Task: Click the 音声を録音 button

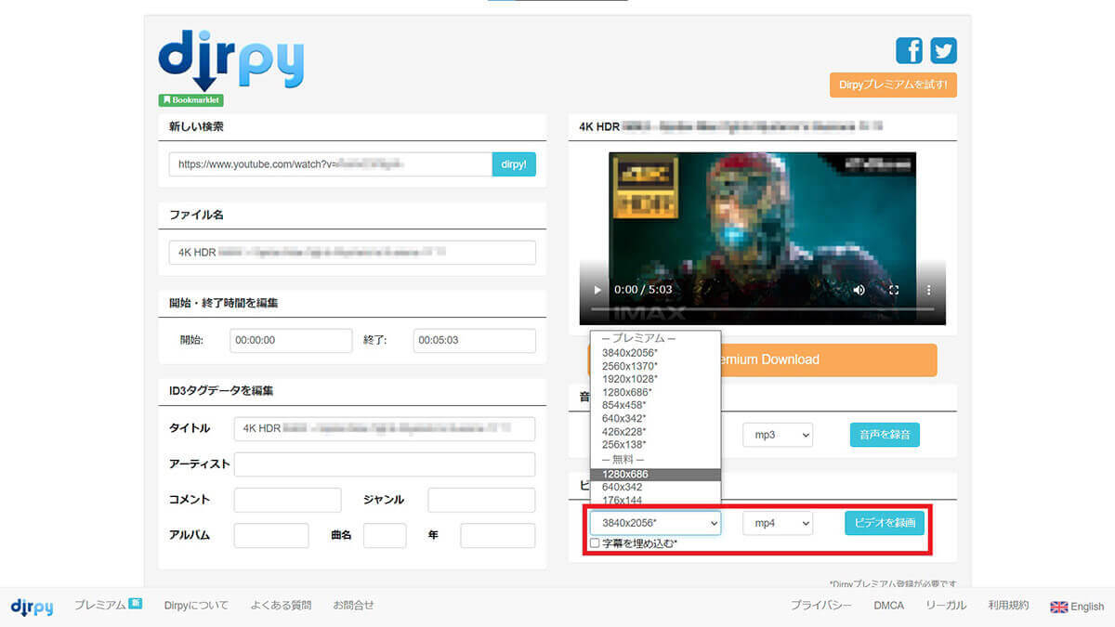Action: click(885, 434)
